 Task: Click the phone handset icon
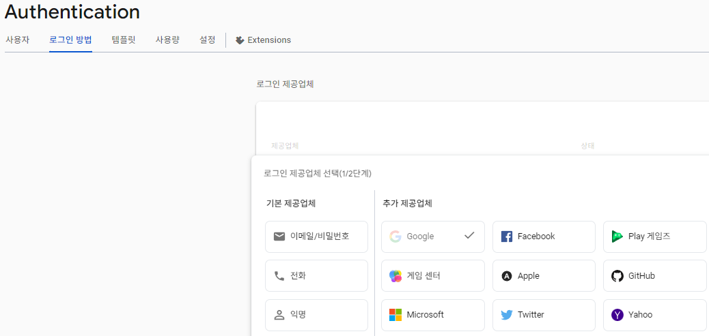pyautogui.click(x=279, y=275)
